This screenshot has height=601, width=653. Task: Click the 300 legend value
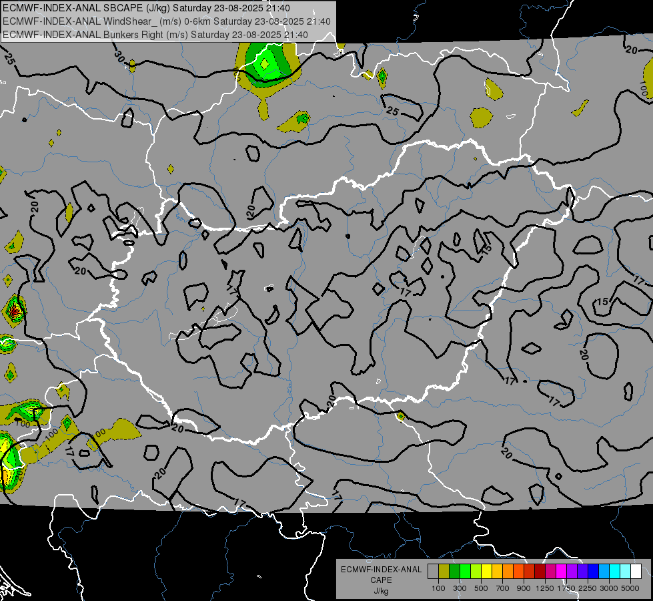pyautogui.click(x=460, y=588)
